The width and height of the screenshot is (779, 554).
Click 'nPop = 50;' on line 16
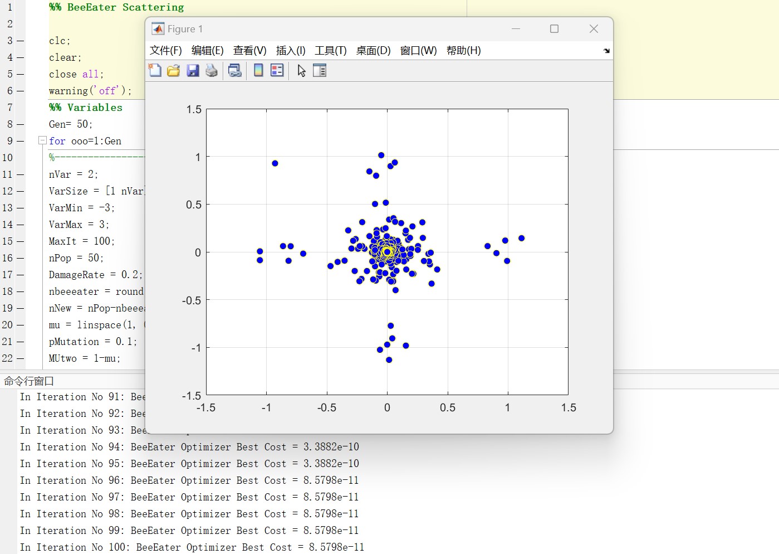[76, 258]
